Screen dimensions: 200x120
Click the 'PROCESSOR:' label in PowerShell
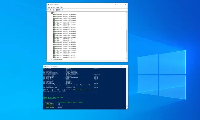click(x=48, y=102)
